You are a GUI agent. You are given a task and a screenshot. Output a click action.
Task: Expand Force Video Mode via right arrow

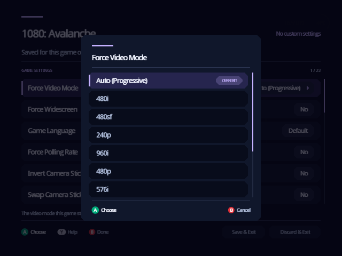tap(308, 88)
